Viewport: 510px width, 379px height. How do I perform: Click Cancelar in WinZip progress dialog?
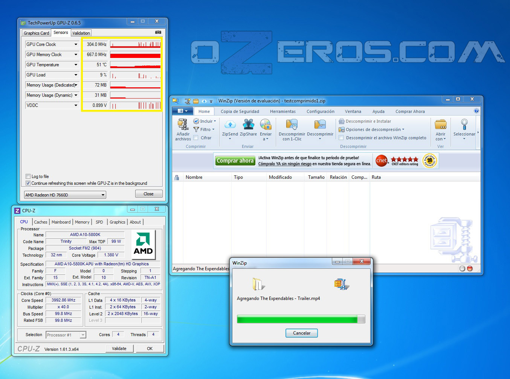point(302,333)
